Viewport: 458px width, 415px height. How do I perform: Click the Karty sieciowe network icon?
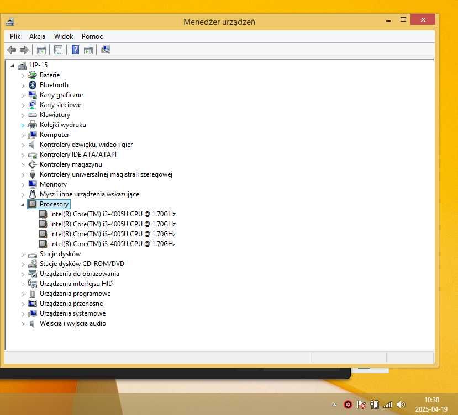click(33, 105)
